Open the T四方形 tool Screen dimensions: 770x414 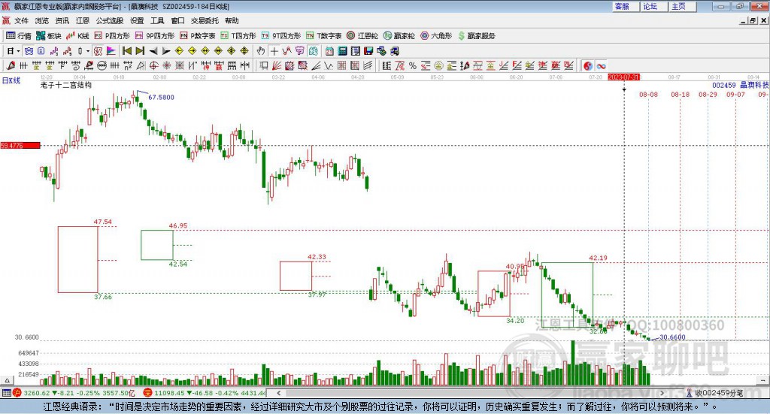(x=238, y=36)
